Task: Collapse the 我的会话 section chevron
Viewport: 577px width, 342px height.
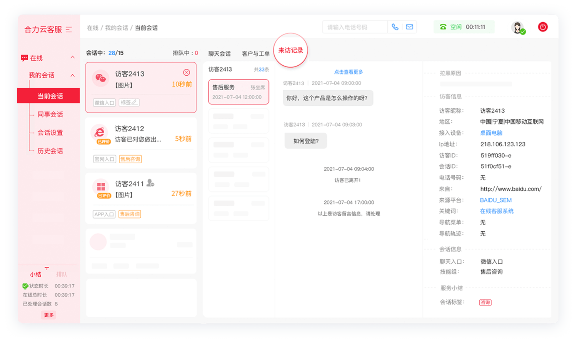Action: tap(73, 75)
